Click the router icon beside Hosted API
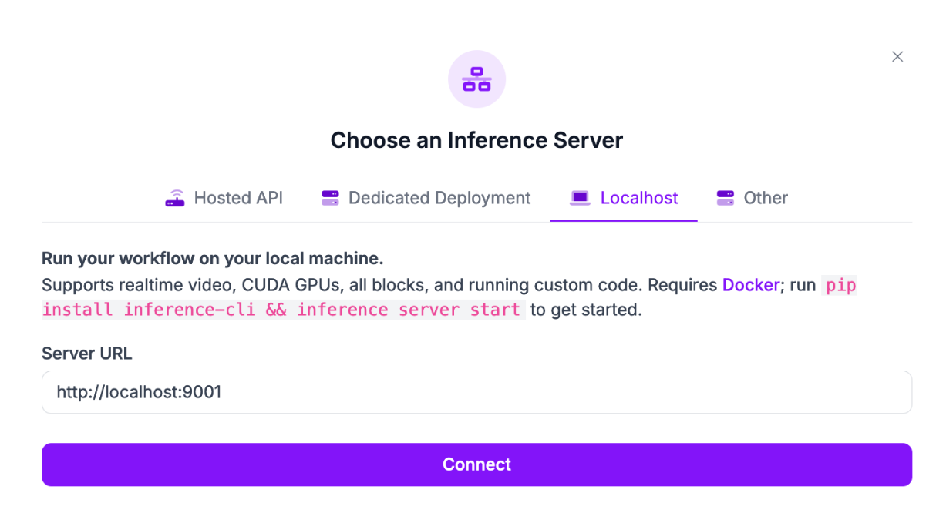936x513 pixels. [175, 198]
